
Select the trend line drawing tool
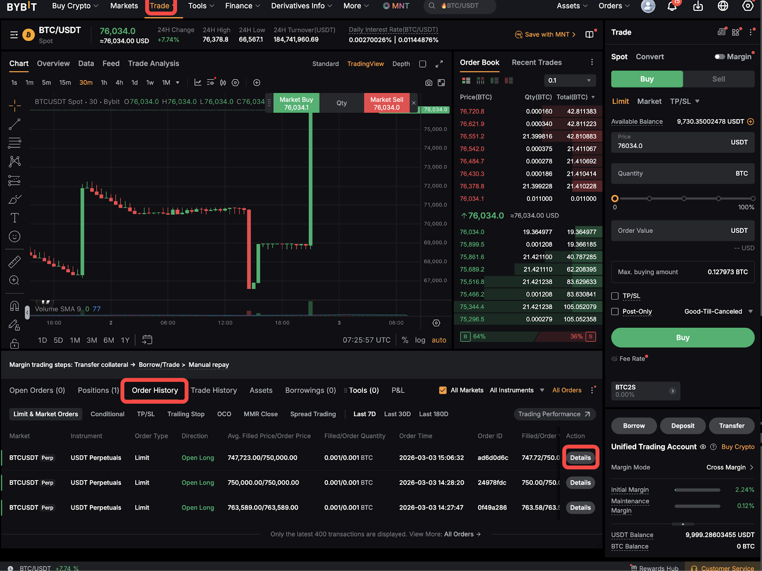pos(14,124)
